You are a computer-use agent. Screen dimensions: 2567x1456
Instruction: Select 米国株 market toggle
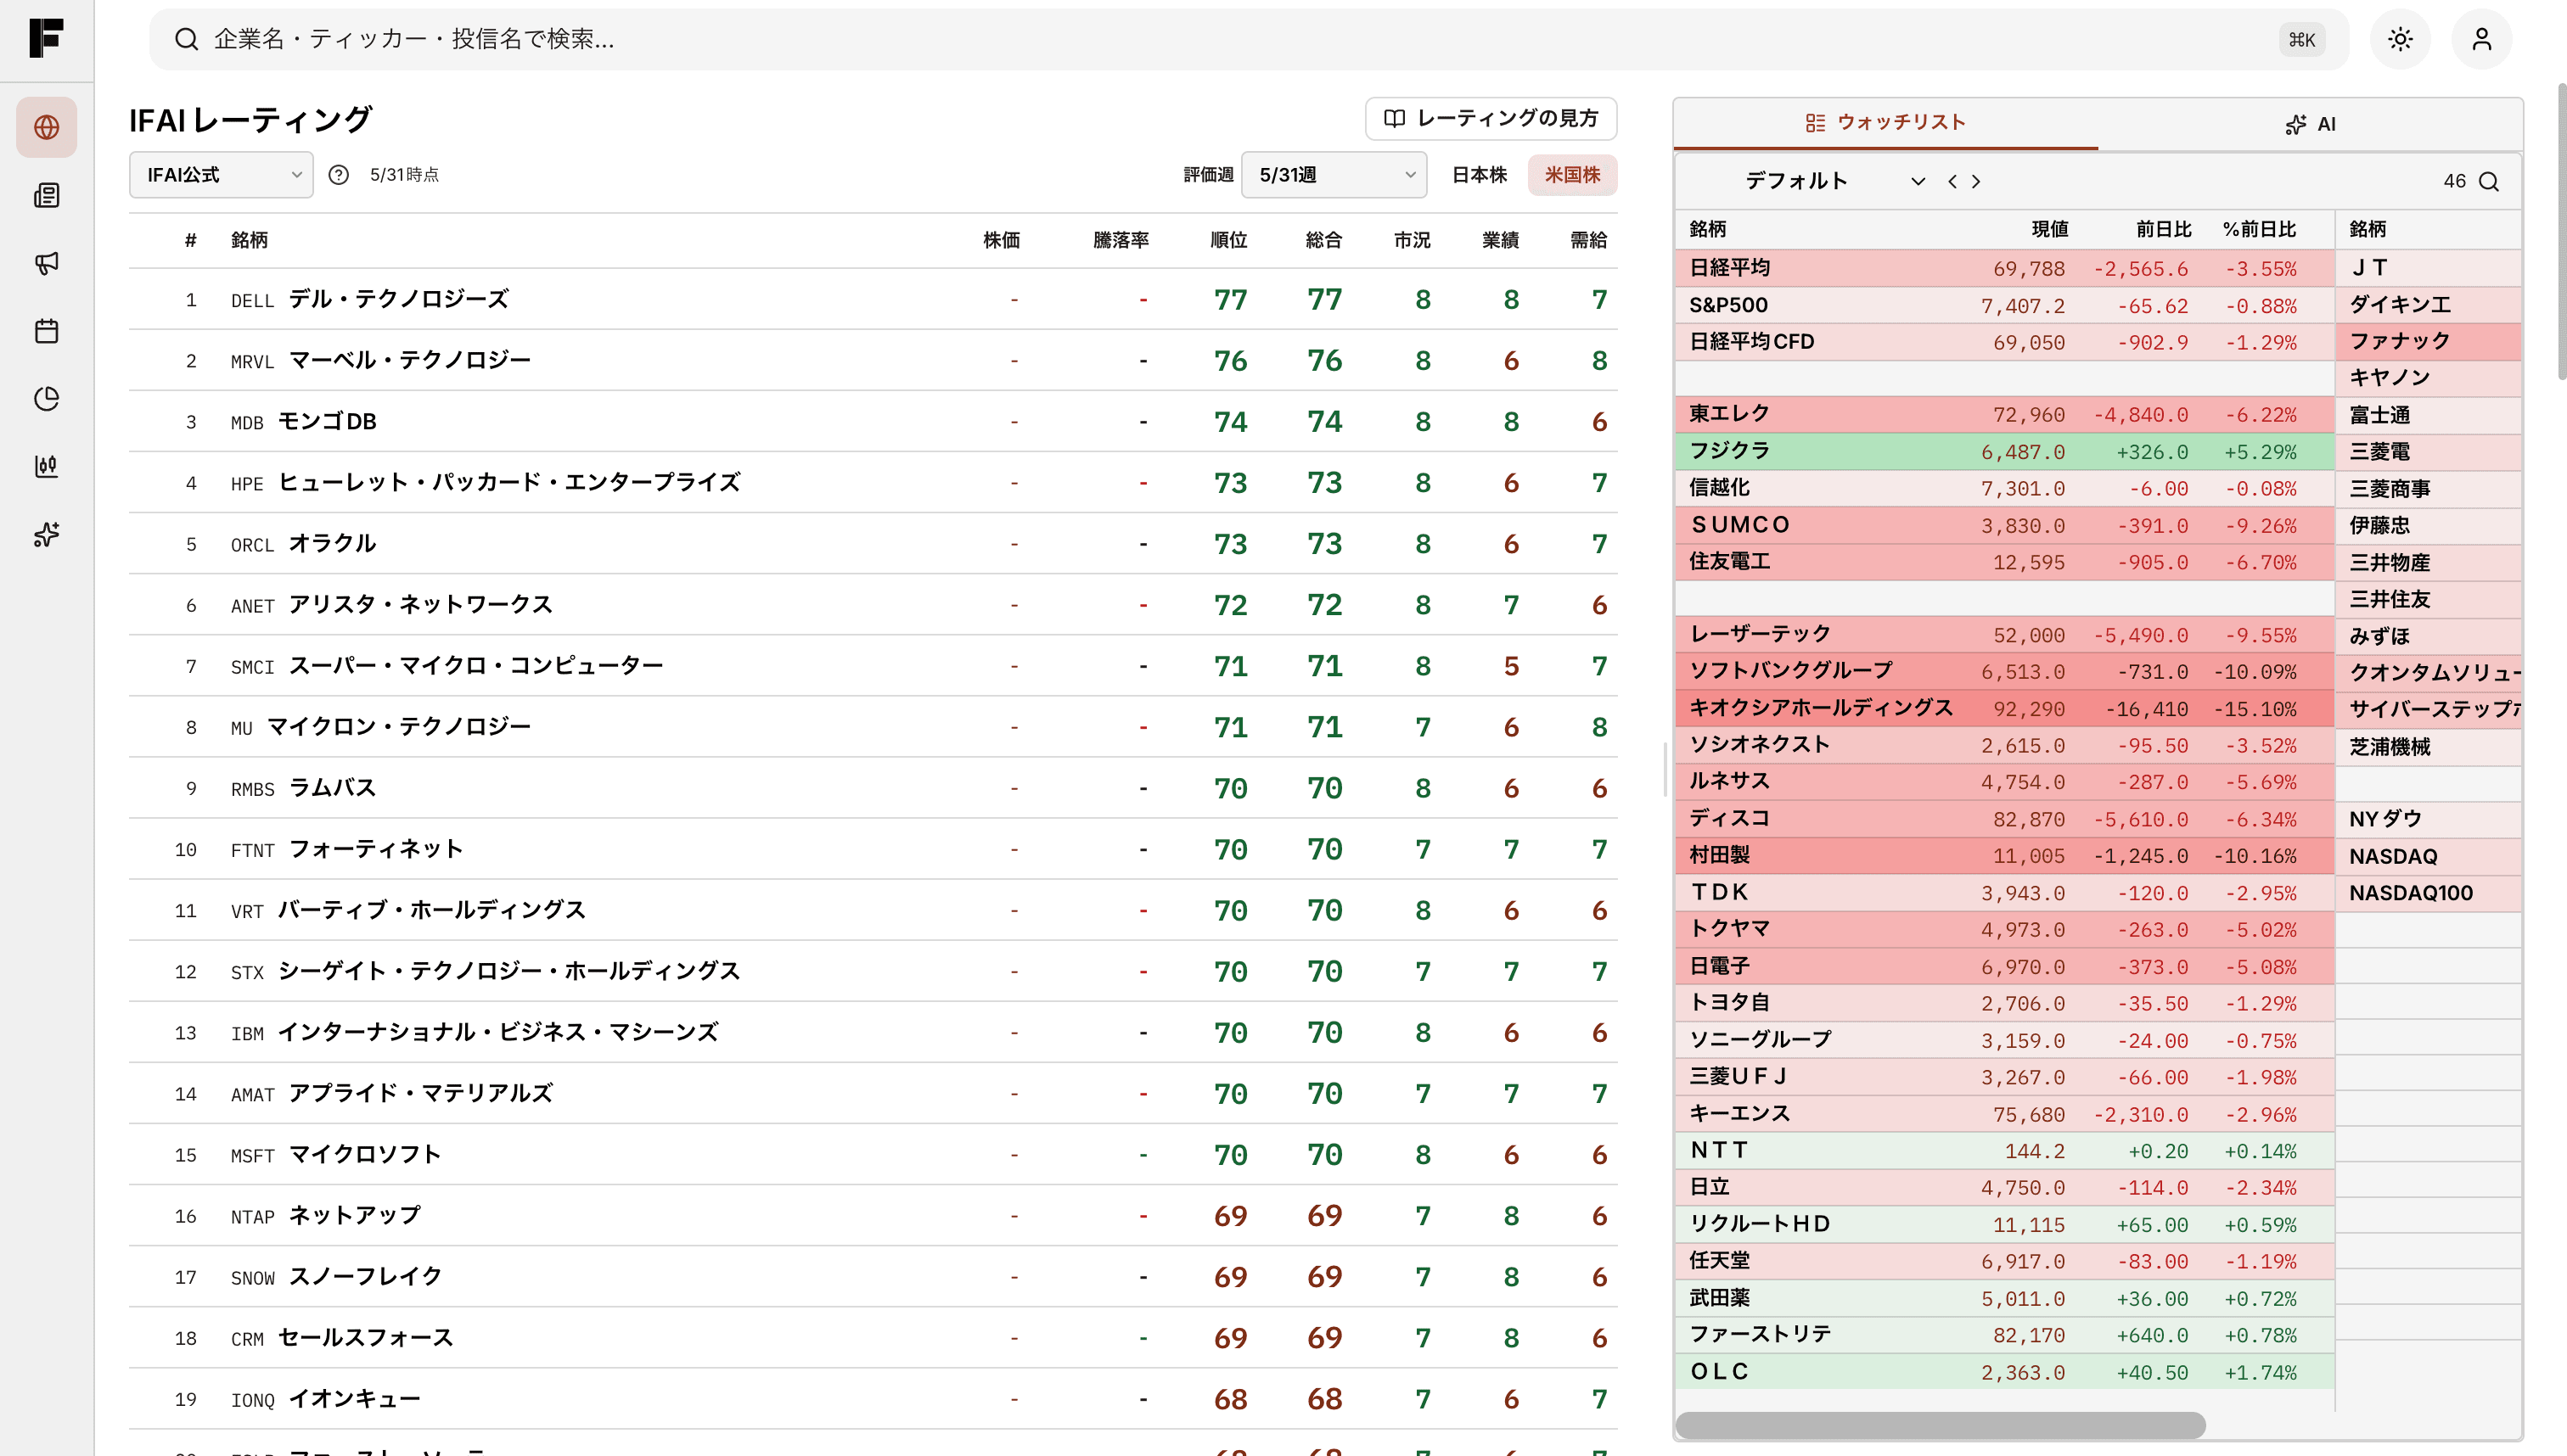click(x=1571, y=175)
